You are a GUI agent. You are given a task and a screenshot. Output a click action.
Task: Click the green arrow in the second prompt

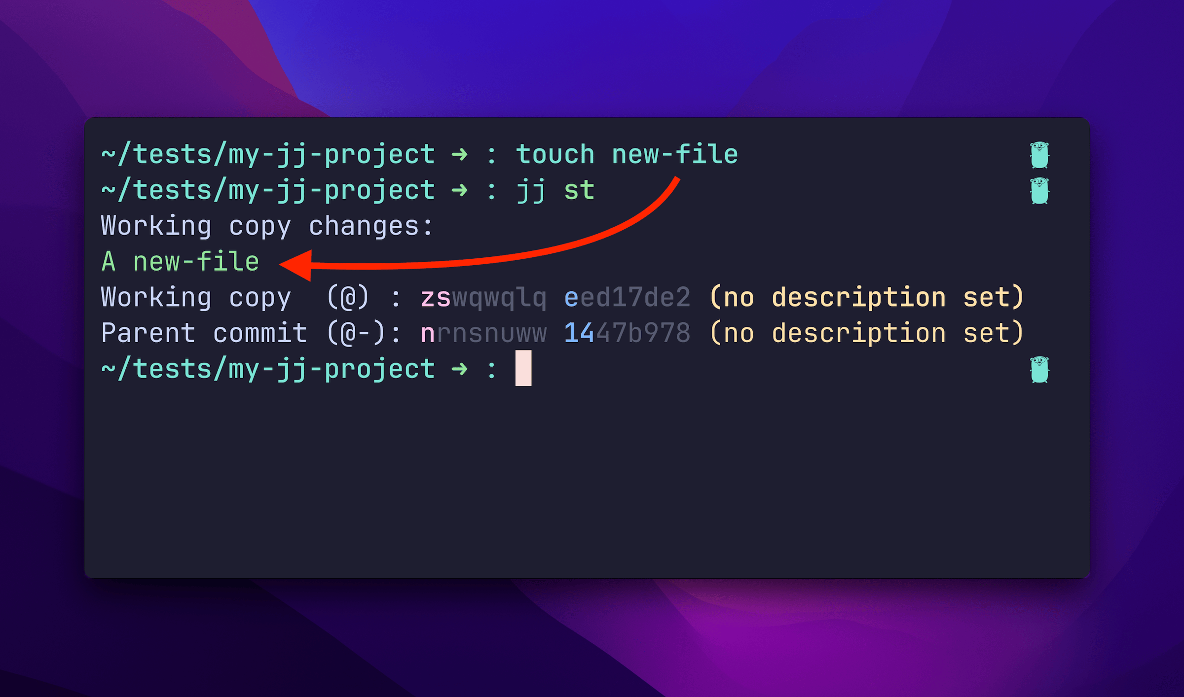[x=460, y=191]
